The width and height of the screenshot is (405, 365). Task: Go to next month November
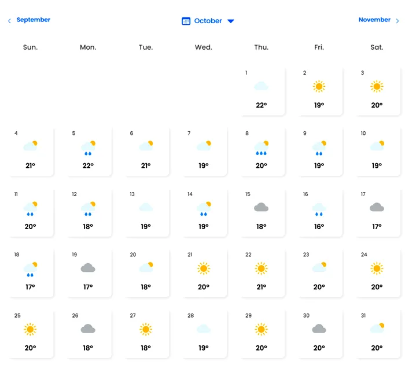(374, 20)
